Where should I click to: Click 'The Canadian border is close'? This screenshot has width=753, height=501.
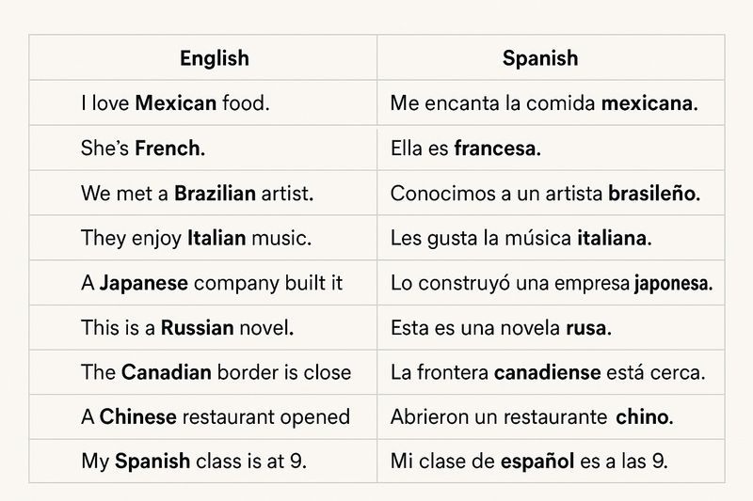point(216,372)
